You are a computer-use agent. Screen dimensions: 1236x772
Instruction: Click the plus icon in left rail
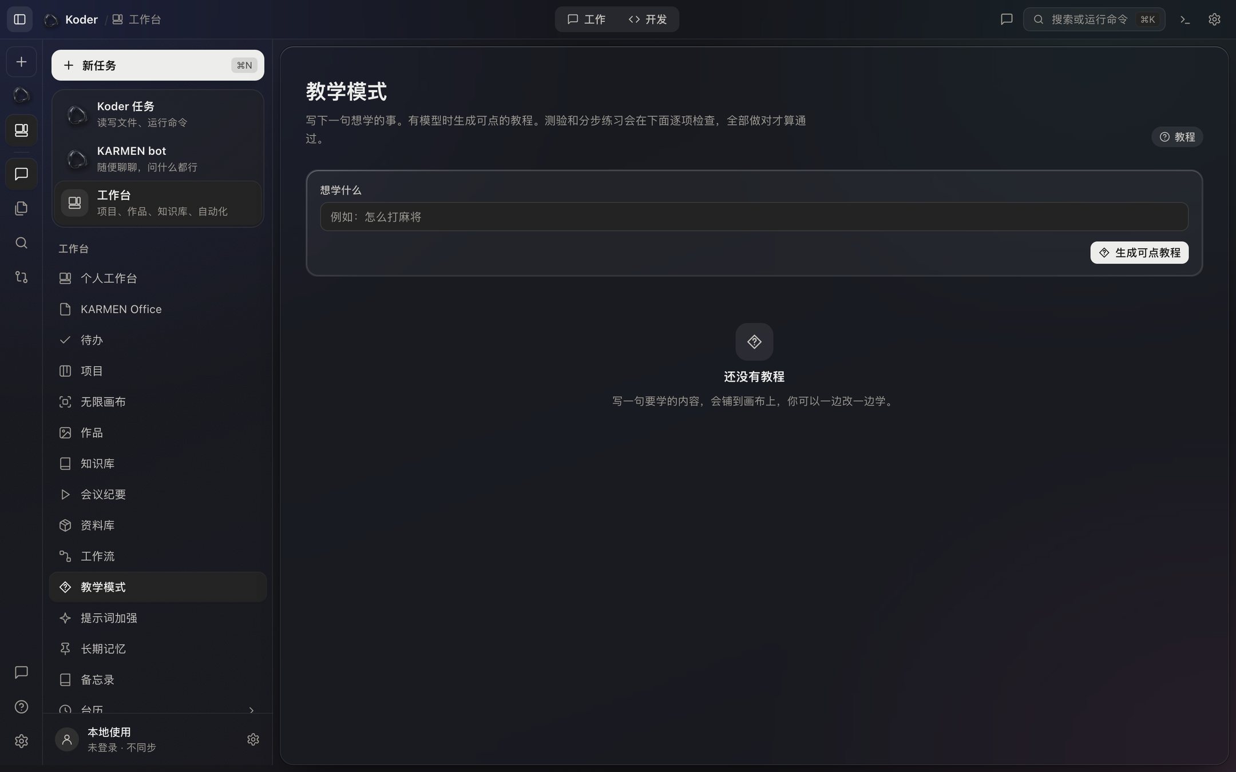coord(21,62)
